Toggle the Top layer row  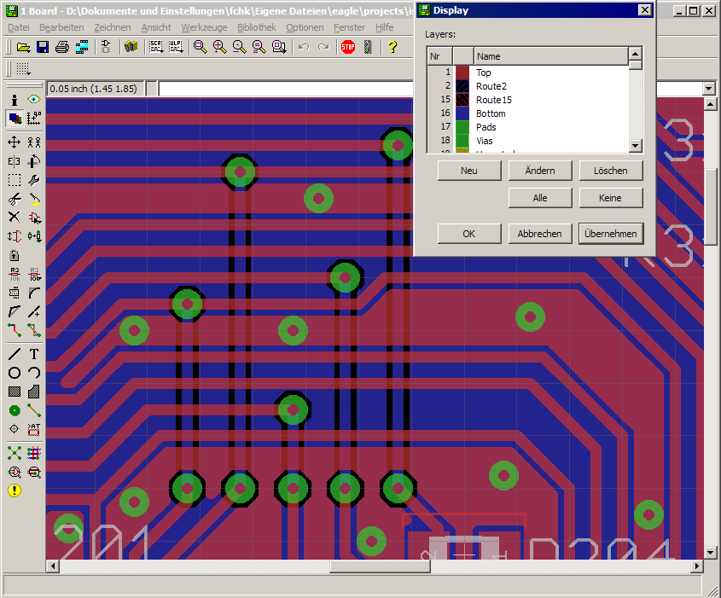tap(528, 73)
